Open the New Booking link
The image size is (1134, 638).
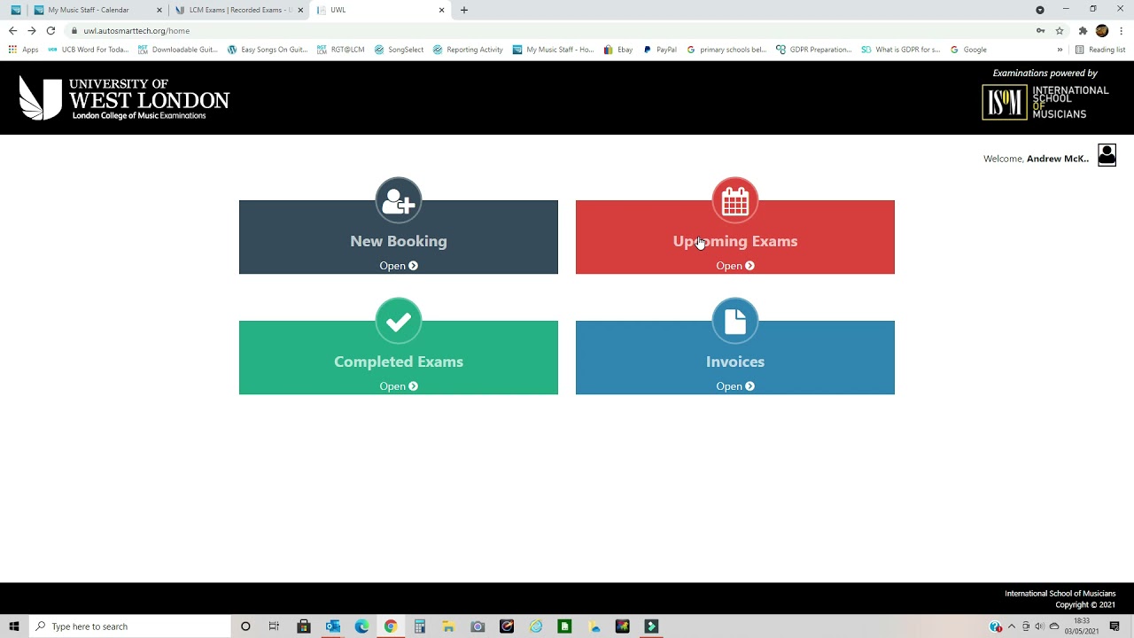coord(399,266)
